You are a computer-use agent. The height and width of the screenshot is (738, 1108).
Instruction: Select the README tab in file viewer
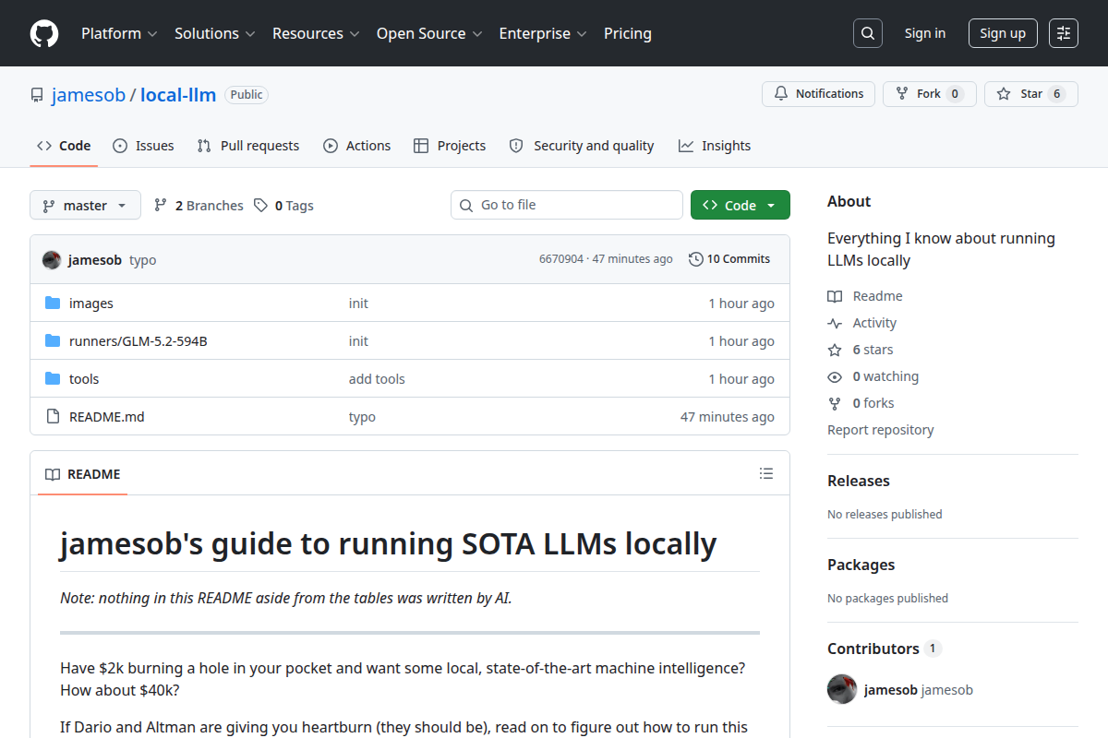(x=83, y=474)
